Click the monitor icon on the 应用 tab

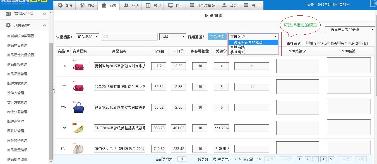pos(171,5)
